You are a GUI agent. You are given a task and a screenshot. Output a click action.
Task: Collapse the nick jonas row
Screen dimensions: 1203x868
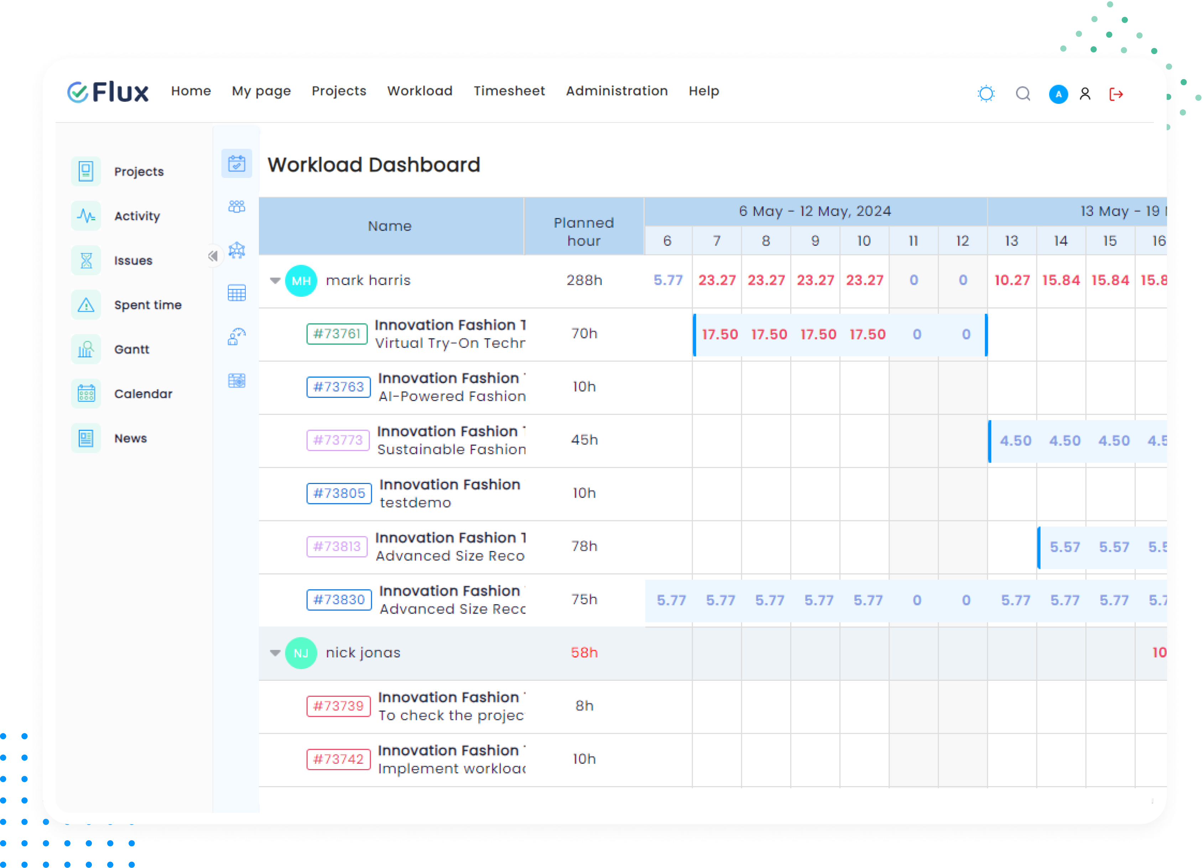[275, 653]
